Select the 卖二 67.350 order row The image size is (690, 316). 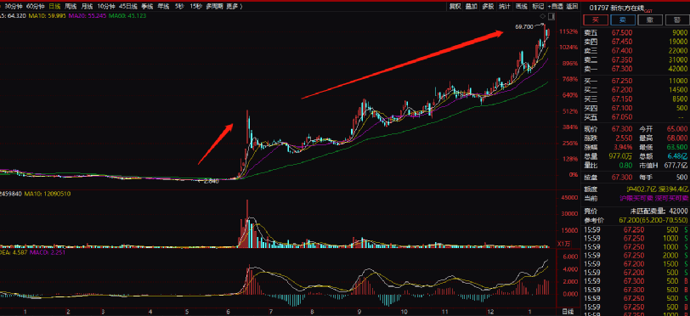tap(636, 59)
